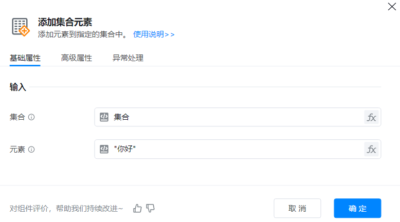The image size is (400, 222).
Task: Switch to the 基础属性 tab
Action: 25,58
